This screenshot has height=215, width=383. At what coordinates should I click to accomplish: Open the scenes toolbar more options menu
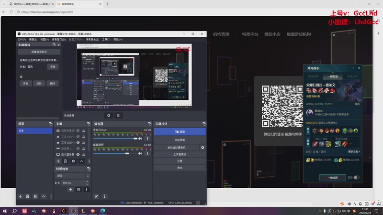[51, 196]
